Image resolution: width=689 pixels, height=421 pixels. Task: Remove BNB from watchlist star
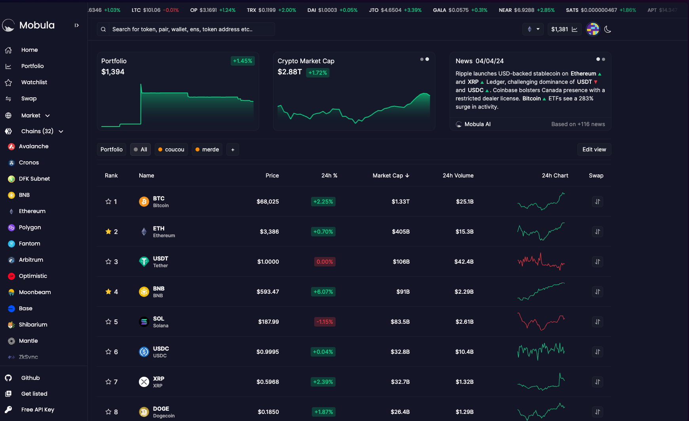108,292
